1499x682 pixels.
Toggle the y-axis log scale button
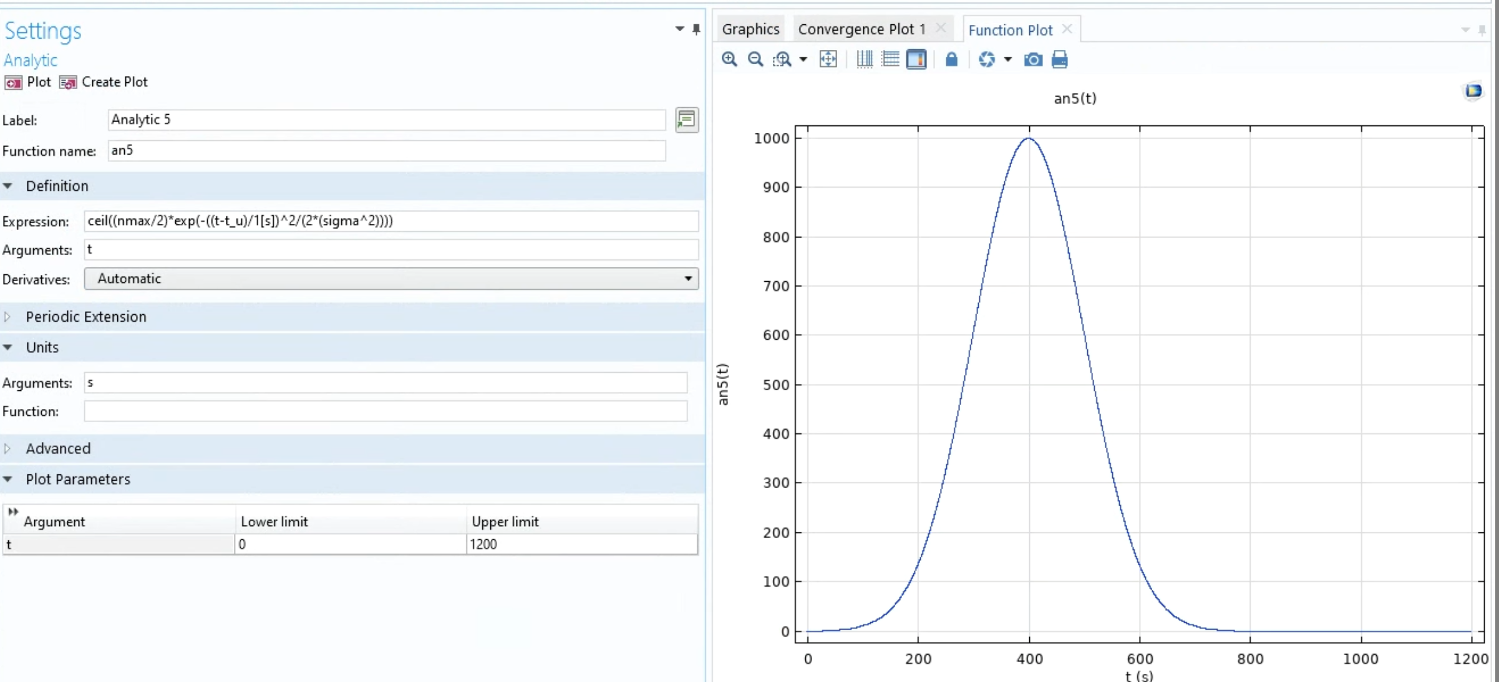(890, 59)
